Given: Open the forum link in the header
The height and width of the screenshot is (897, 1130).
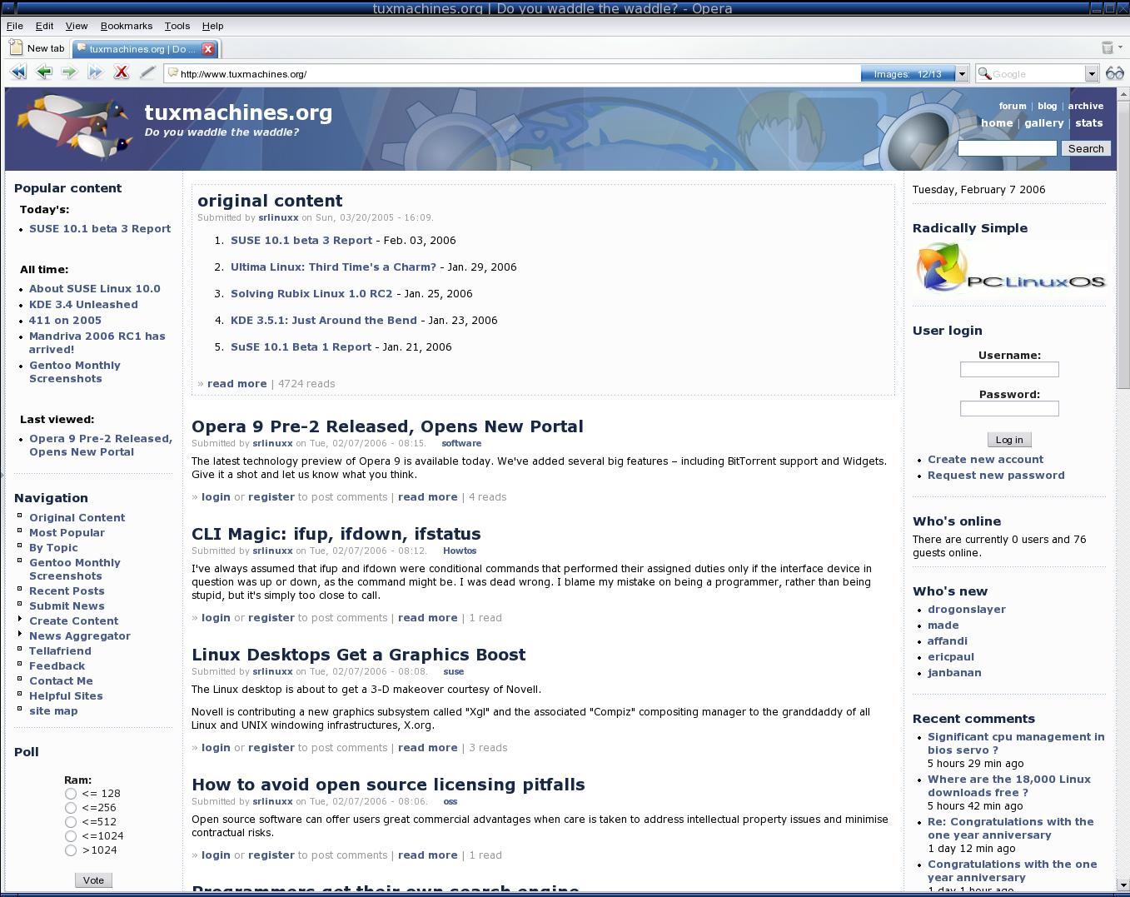Looking at the screenshot, I should click(x=1013, y=106).
